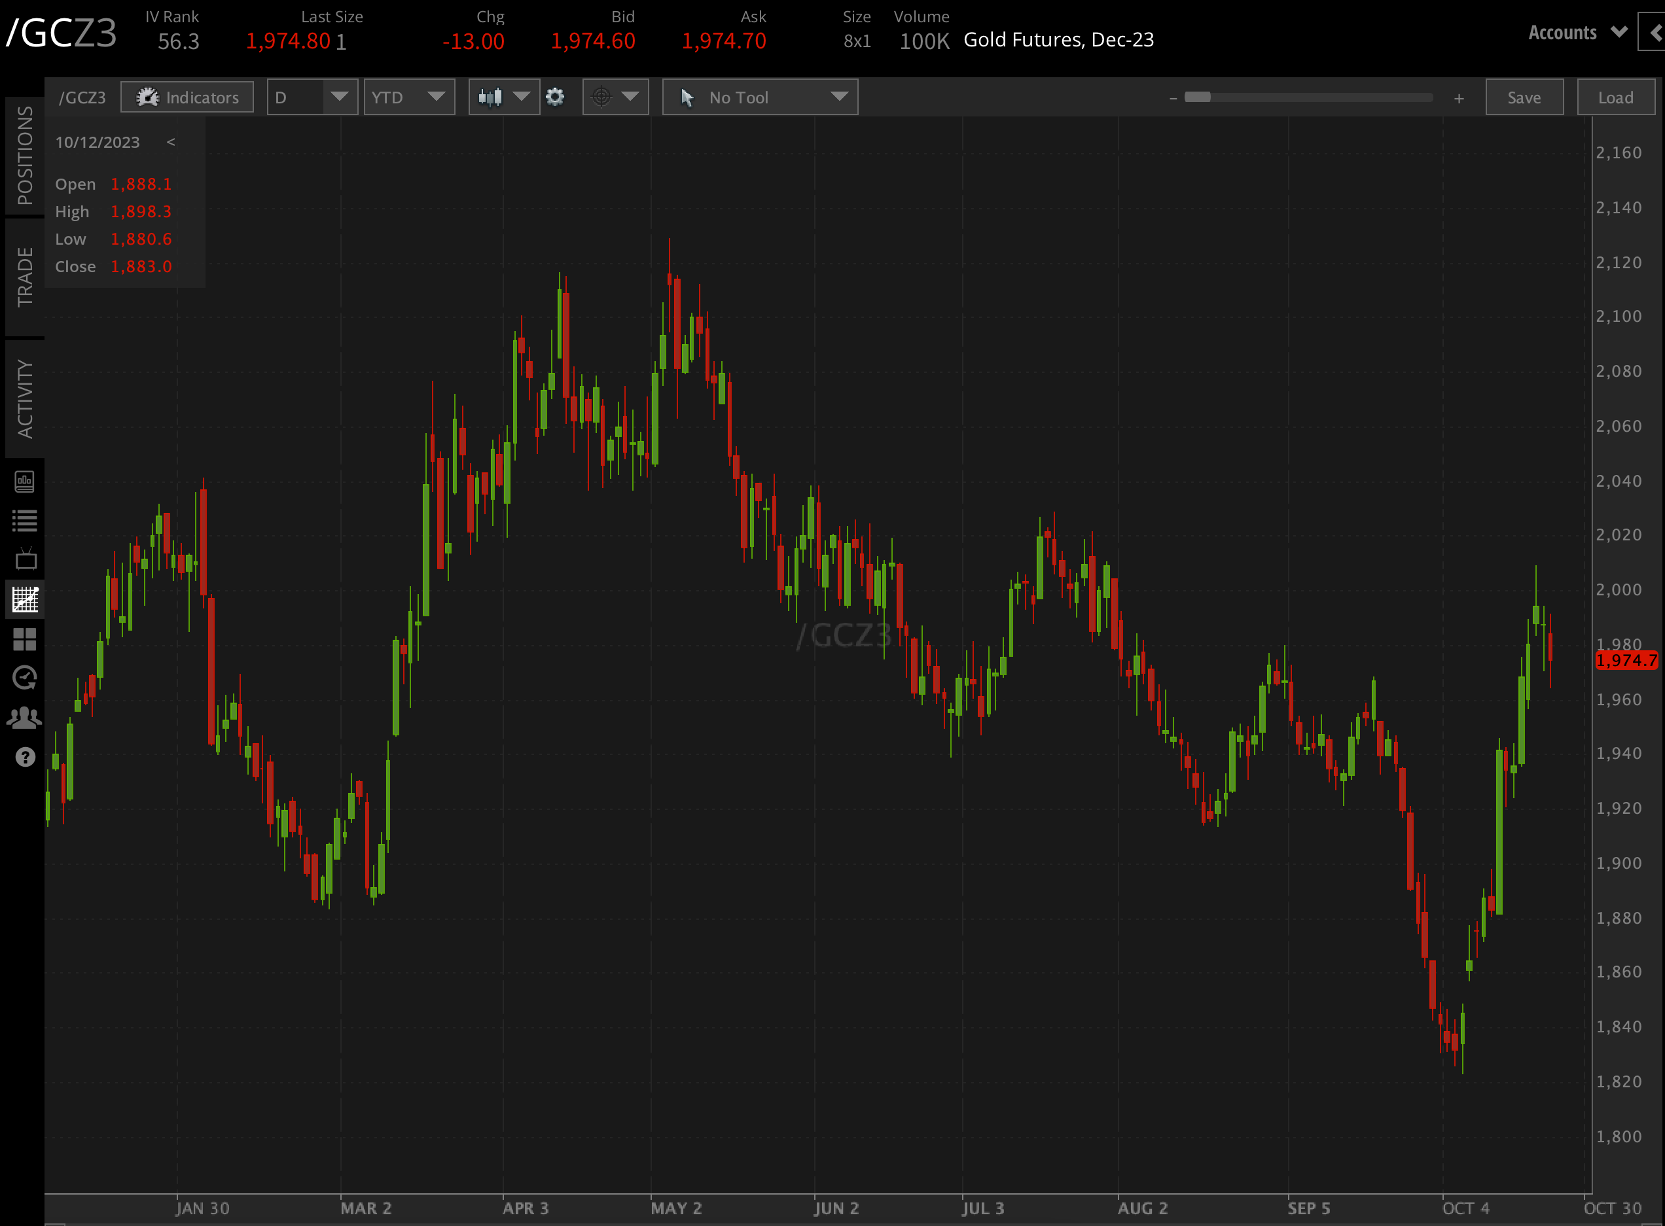Click the Save chart button
This screenshot has width=1665, height=1226.
(1524, 97)
